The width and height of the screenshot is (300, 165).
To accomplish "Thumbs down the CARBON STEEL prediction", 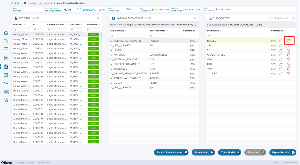I will click(288, 55).
